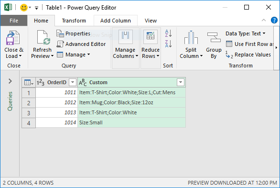Expand the Queries pane with the chevron
This screenshot has height=188, width=280.
[x=10, y=81]
